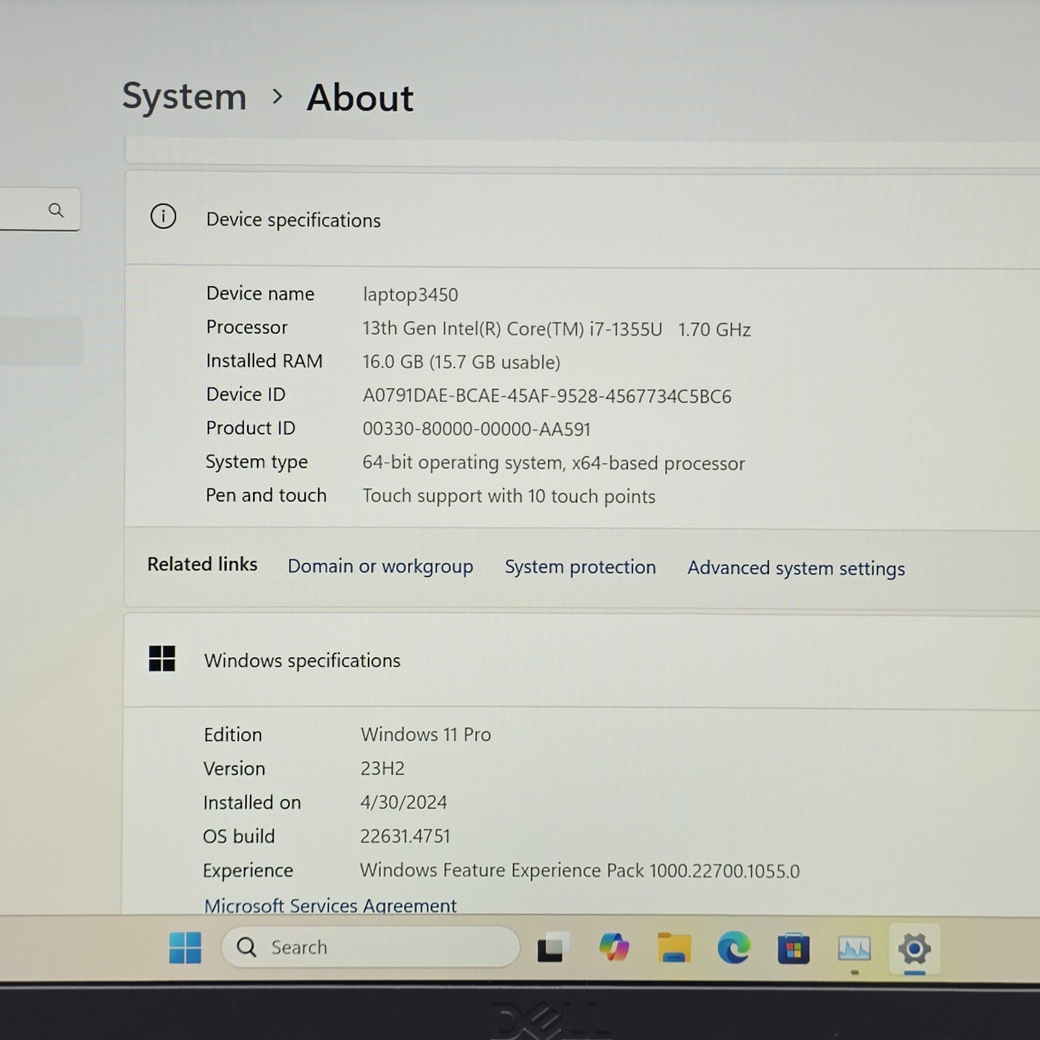
Task: Click the Related links label
Action: tap(202, 564)
